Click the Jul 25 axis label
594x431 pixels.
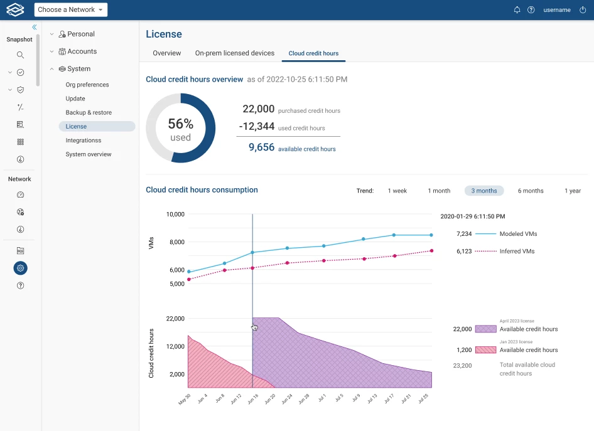coord(423,399)
